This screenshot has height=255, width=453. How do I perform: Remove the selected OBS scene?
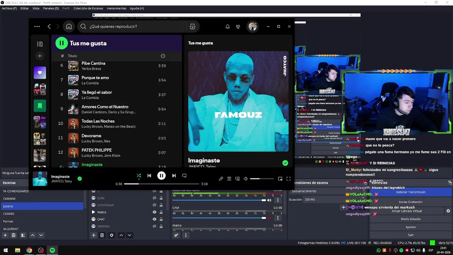click(x=13, y=235)
